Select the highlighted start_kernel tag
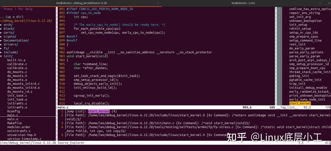Screen dimensions: 331x151 [x=300, y=103]
